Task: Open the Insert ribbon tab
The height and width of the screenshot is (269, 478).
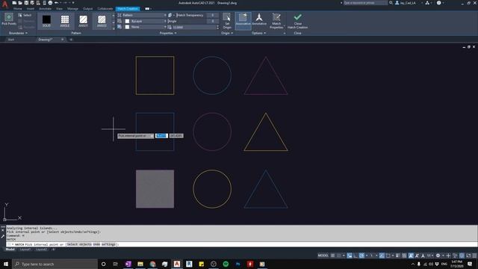Action: pyautogui.click(x=31, y=8)
